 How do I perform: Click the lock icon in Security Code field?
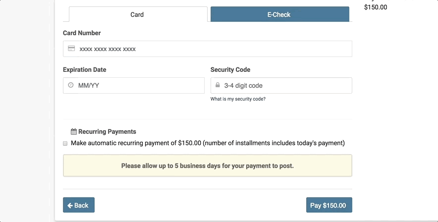(x=218, y=85)
